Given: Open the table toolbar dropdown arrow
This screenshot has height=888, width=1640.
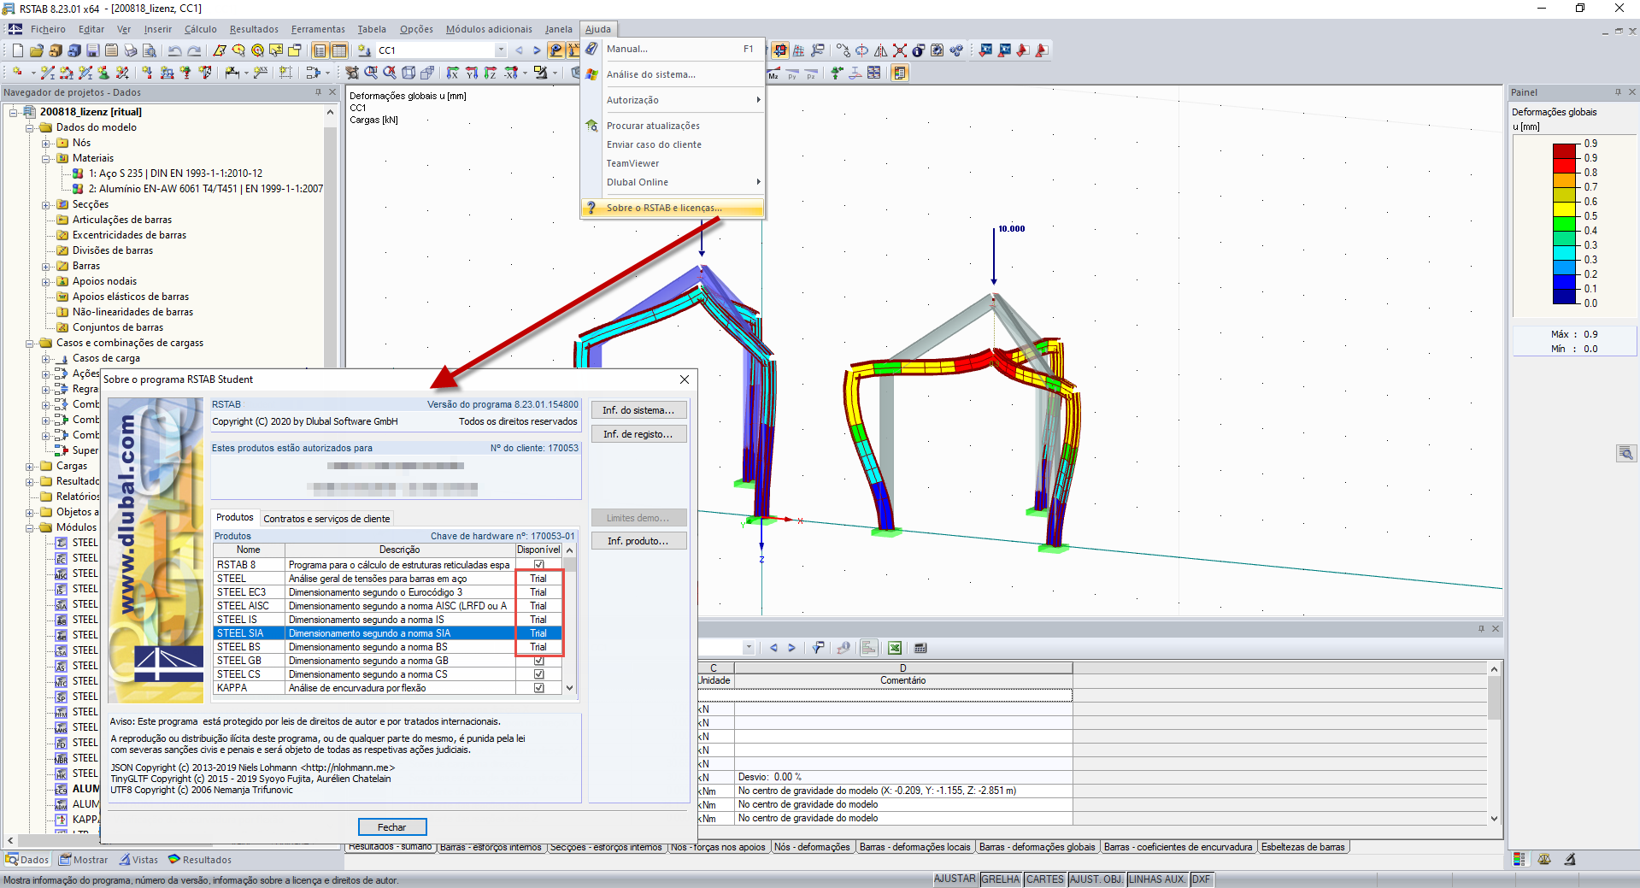Looking at the screenshot, I should 749,648.
